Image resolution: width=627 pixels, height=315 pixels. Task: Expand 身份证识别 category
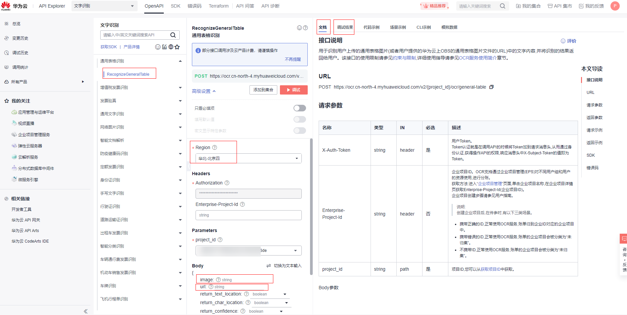click(x=180, y=180)
